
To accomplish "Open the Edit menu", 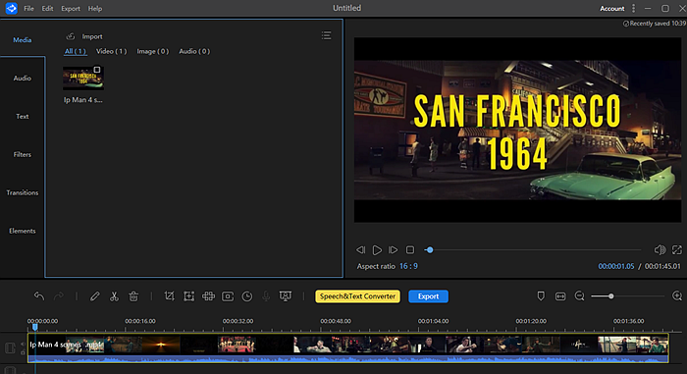I will [47, 8].
